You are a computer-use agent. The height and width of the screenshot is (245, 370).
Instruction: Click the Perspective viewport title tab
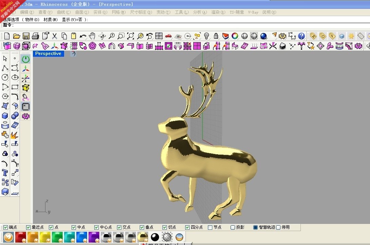(x=48, y=54)
